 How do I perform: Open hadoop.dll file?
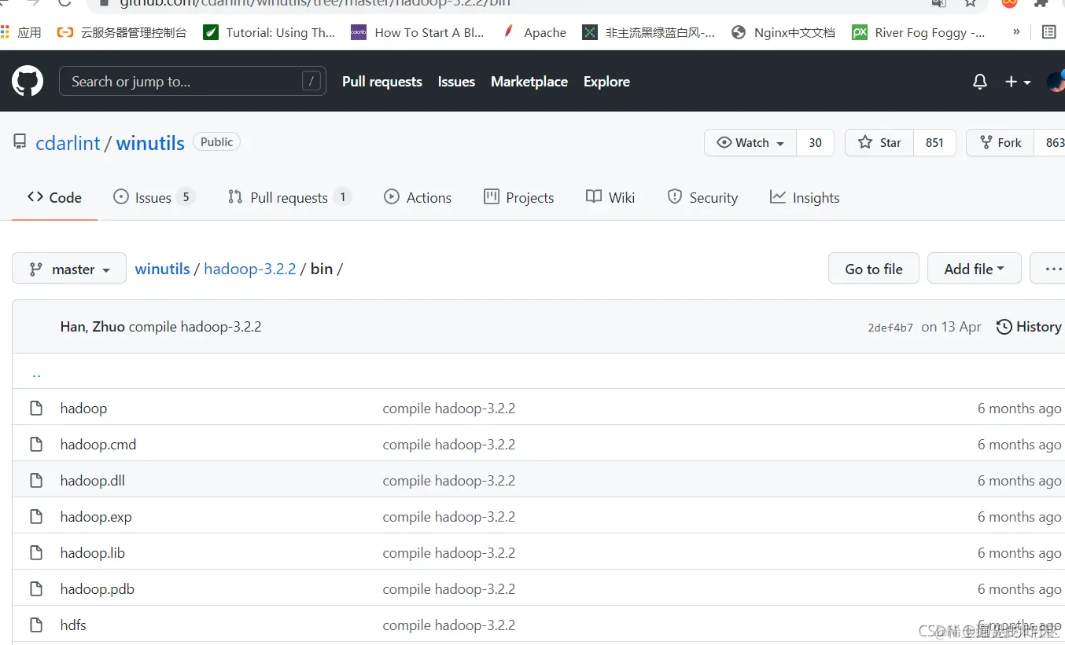92,481
